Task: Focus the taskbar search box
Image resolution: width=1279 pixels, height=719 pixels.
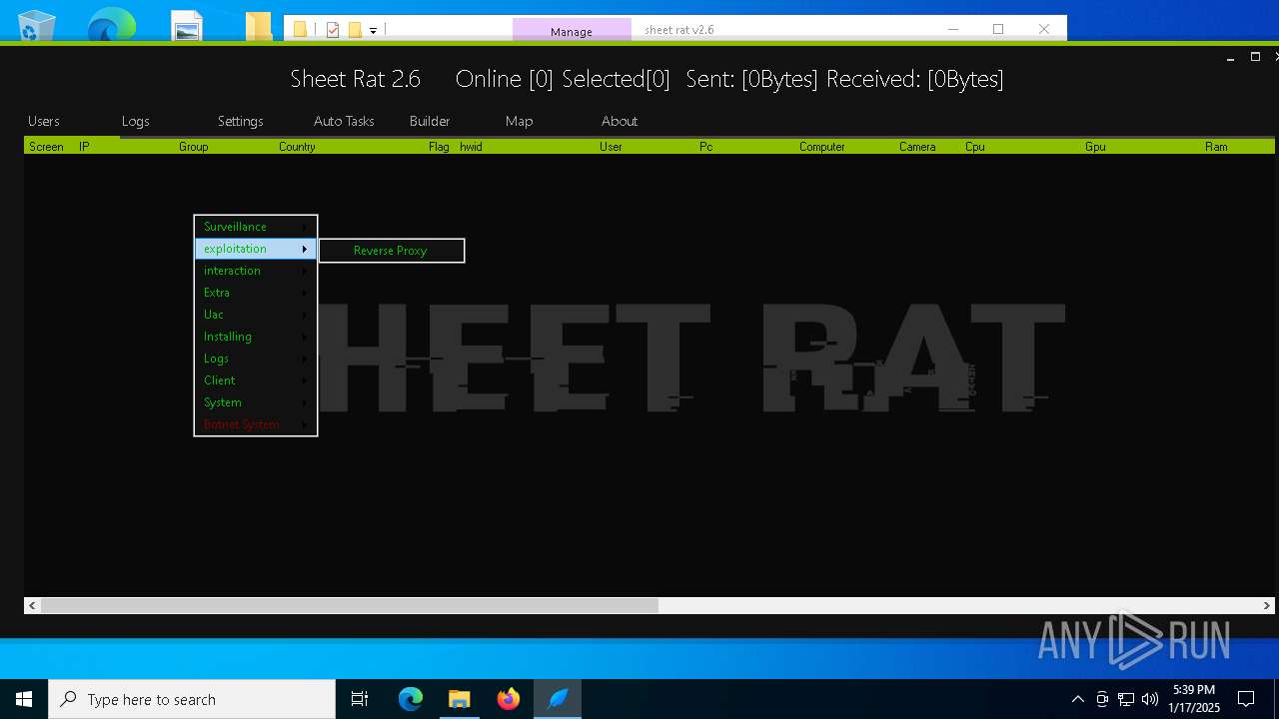Action: pyautogui.click(x=192, y=699)
